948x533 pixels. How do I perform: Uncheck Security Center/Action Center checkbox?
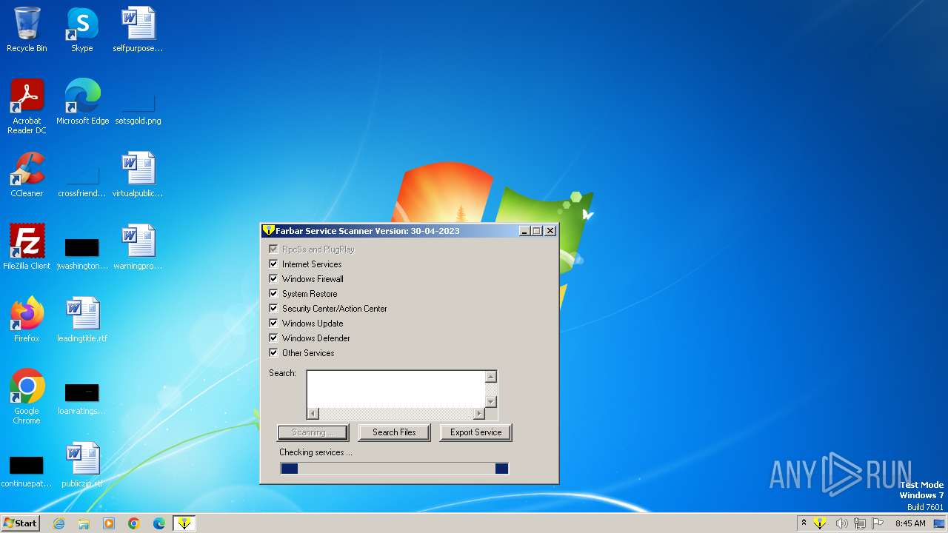click(274, 309)
